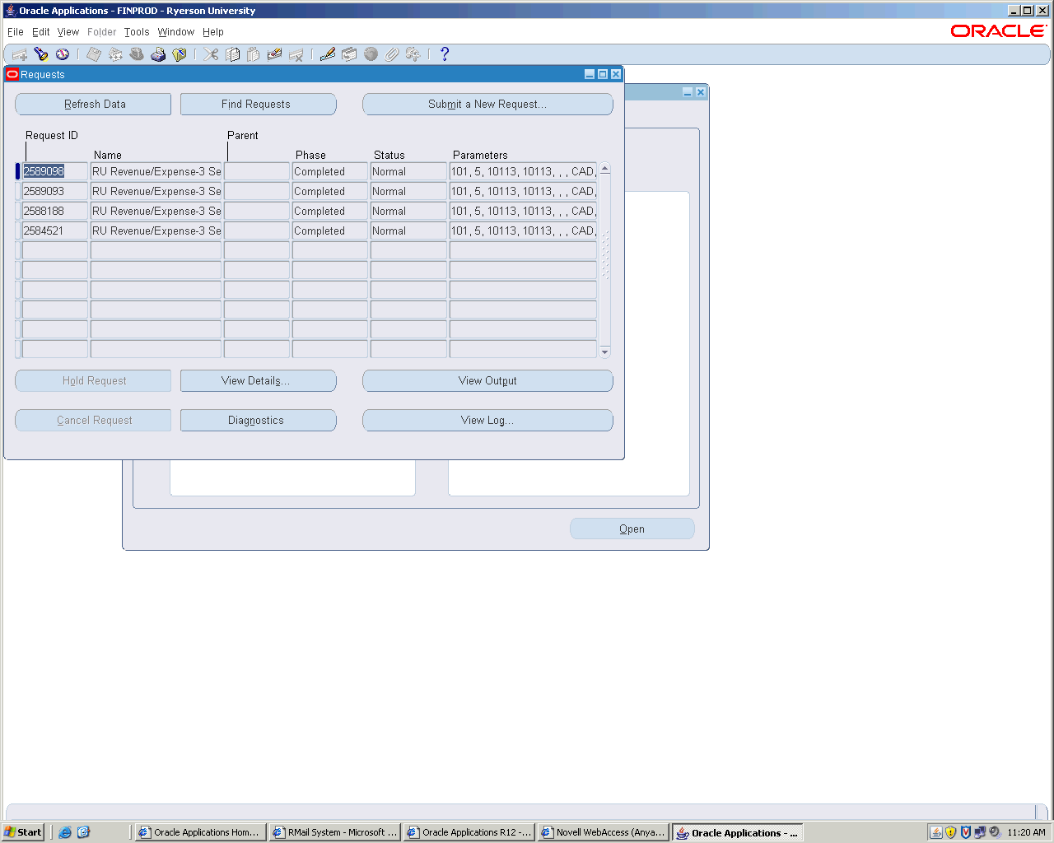Click Submit a New Request button
The image size is (1054, 843).
[x=487, y=105]
